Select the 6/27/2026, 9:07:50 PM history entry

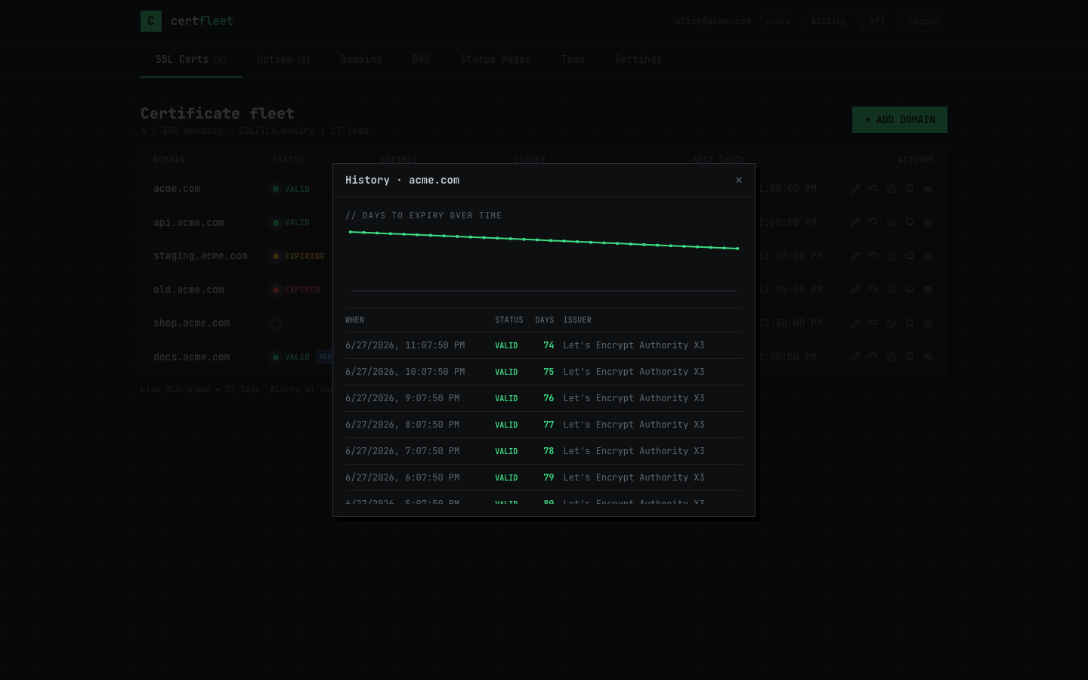pos(544,398)
